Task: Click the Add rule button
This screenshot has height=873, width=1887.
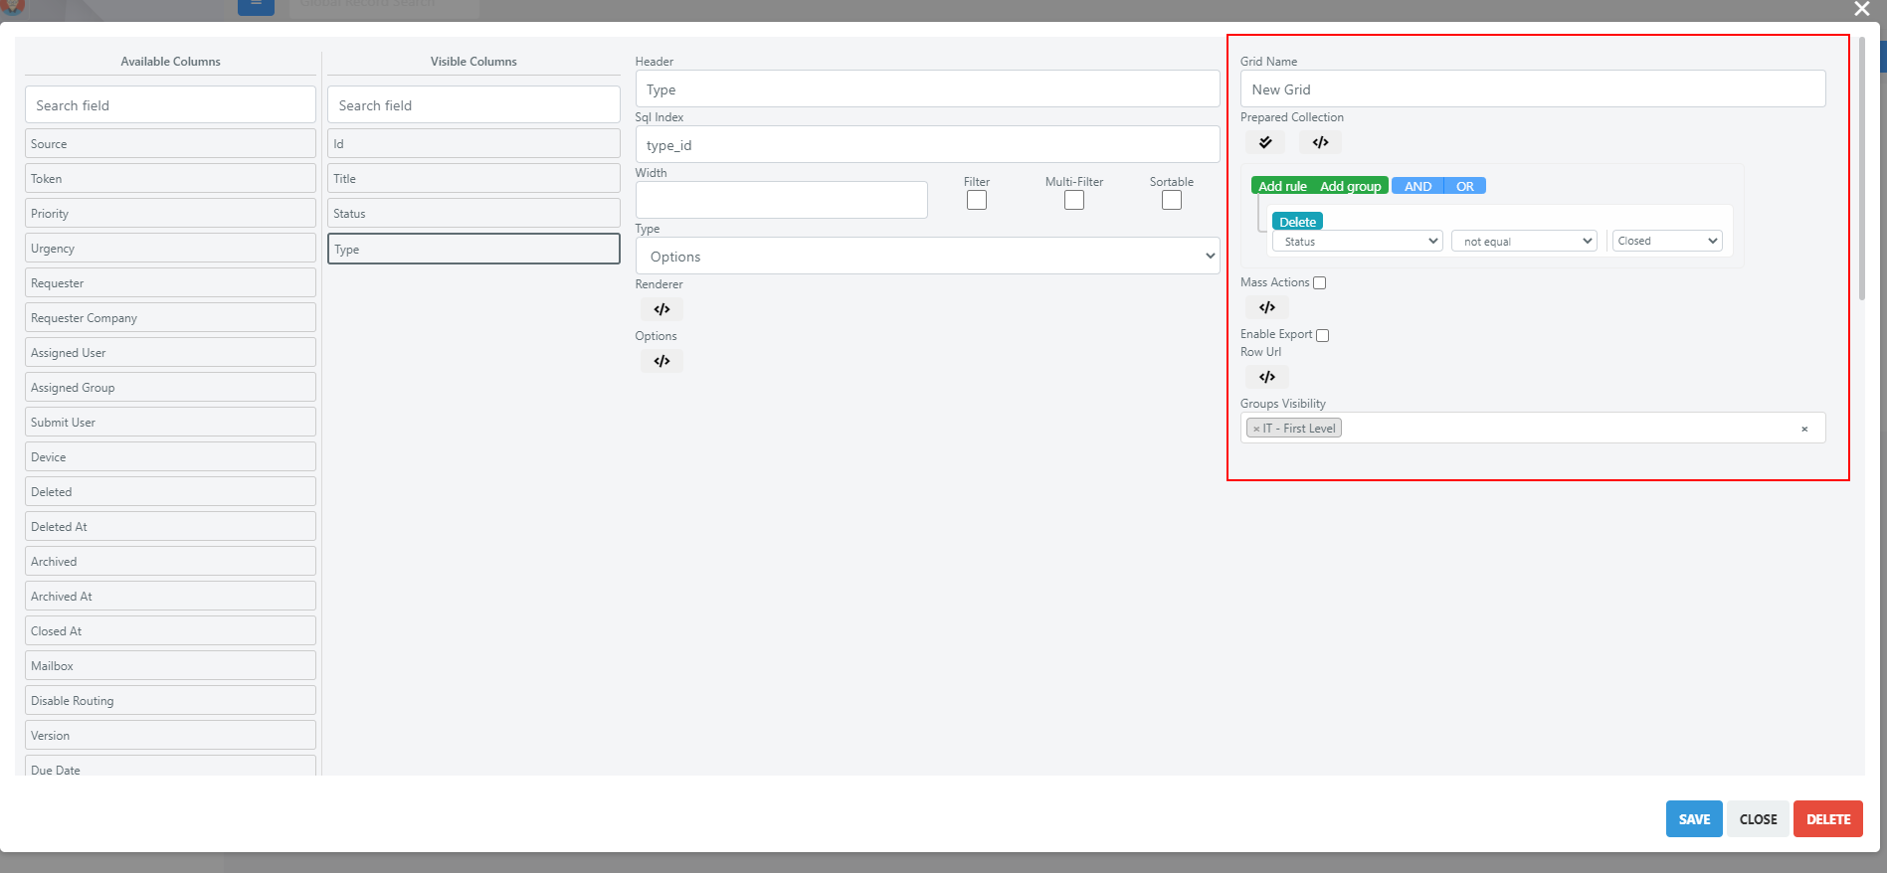Action: coord(1282,186)
